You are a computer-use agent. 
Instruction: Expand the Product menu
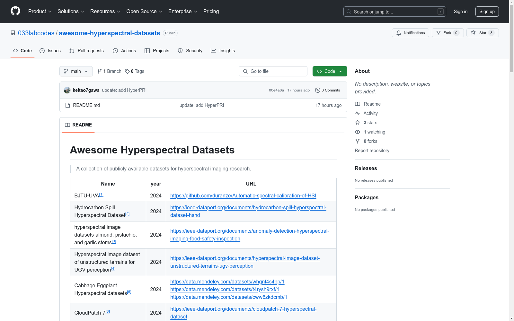[x=40, y=12]
